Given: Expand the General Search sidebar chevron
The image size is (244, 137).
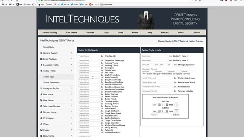Looking at the screenshot, I should [72, 53].
